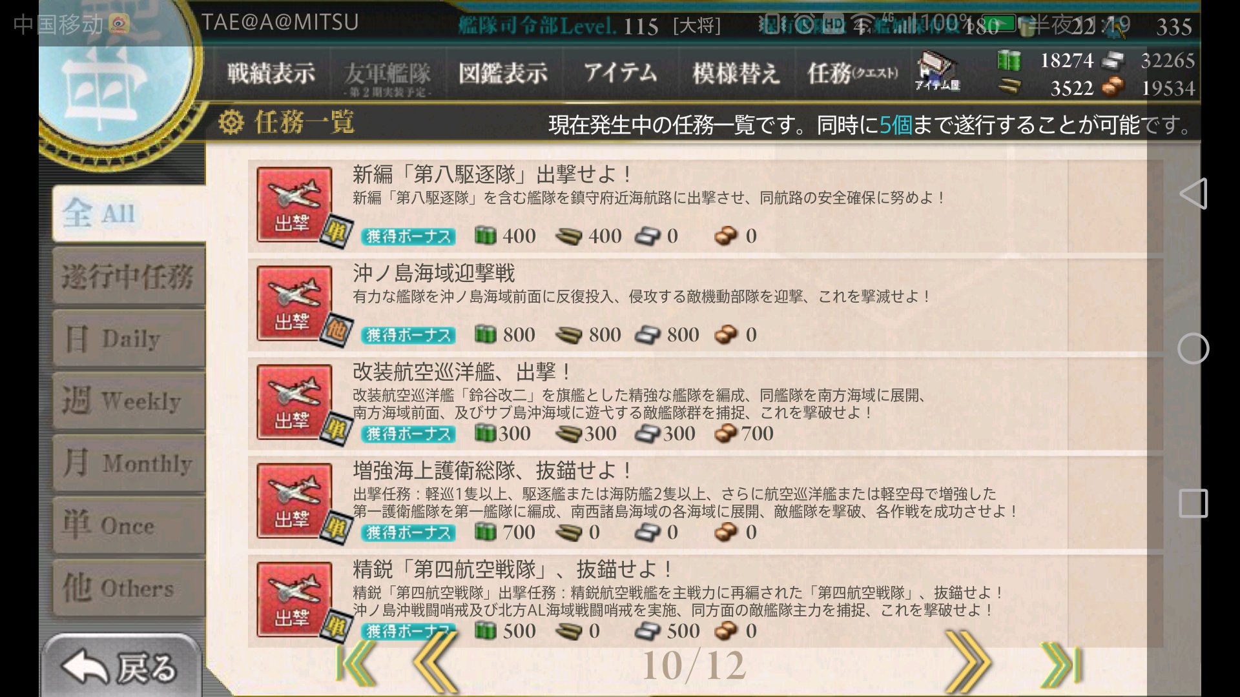1240x697 pixels.
Task: Tap the 増強海上護衛総隊 quest sortie icon
Action: tap(294, 501)
